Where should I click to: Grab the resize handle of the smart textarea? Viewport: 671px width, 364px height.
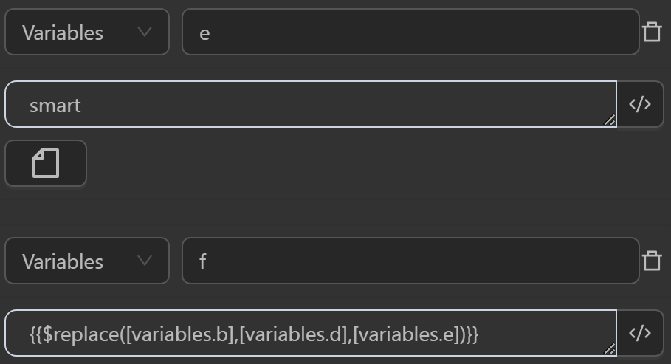click(x=610, y=120)
